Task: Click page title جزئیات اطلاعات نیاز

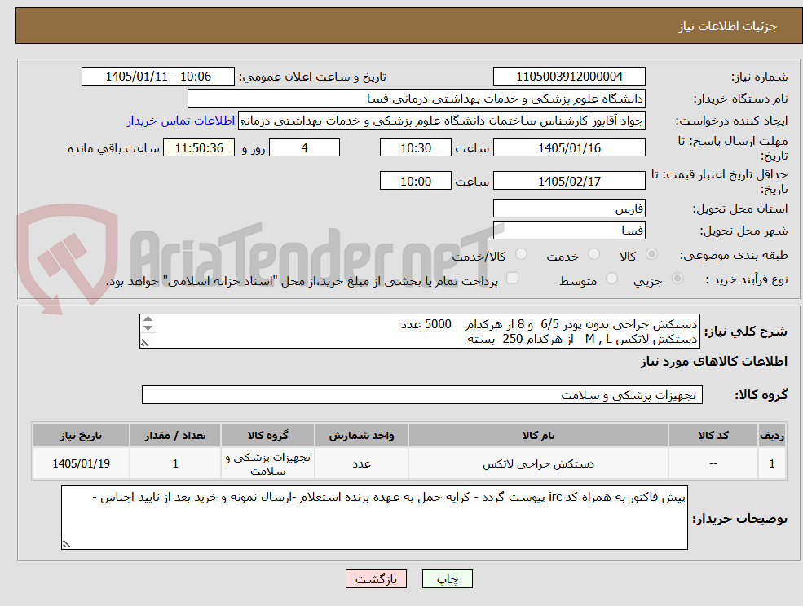Action: (x=728, y=26)
